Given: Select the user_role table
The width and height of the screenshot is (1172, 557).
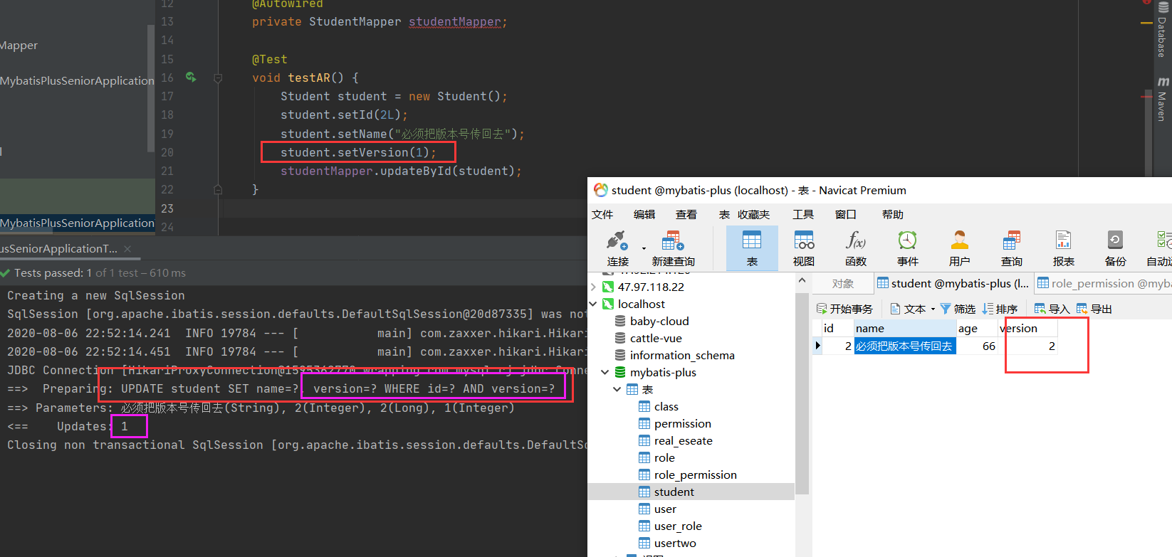Looking at the screenshot, I should [678, 526].
